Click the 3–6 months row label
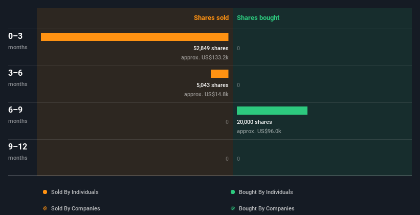Viewport: 420px width, 215px height. click(x=18, y=78)
